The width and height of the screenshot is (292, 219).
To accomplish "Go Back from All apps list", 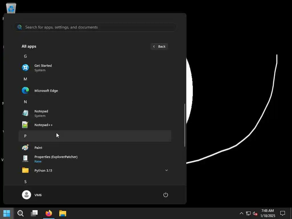I will [159, 46].
